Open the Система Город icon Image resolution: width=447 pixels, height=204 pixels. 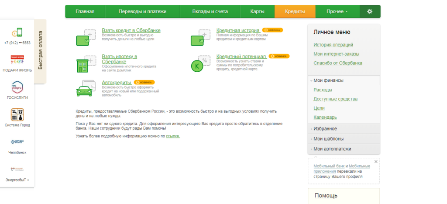point(17,114)
